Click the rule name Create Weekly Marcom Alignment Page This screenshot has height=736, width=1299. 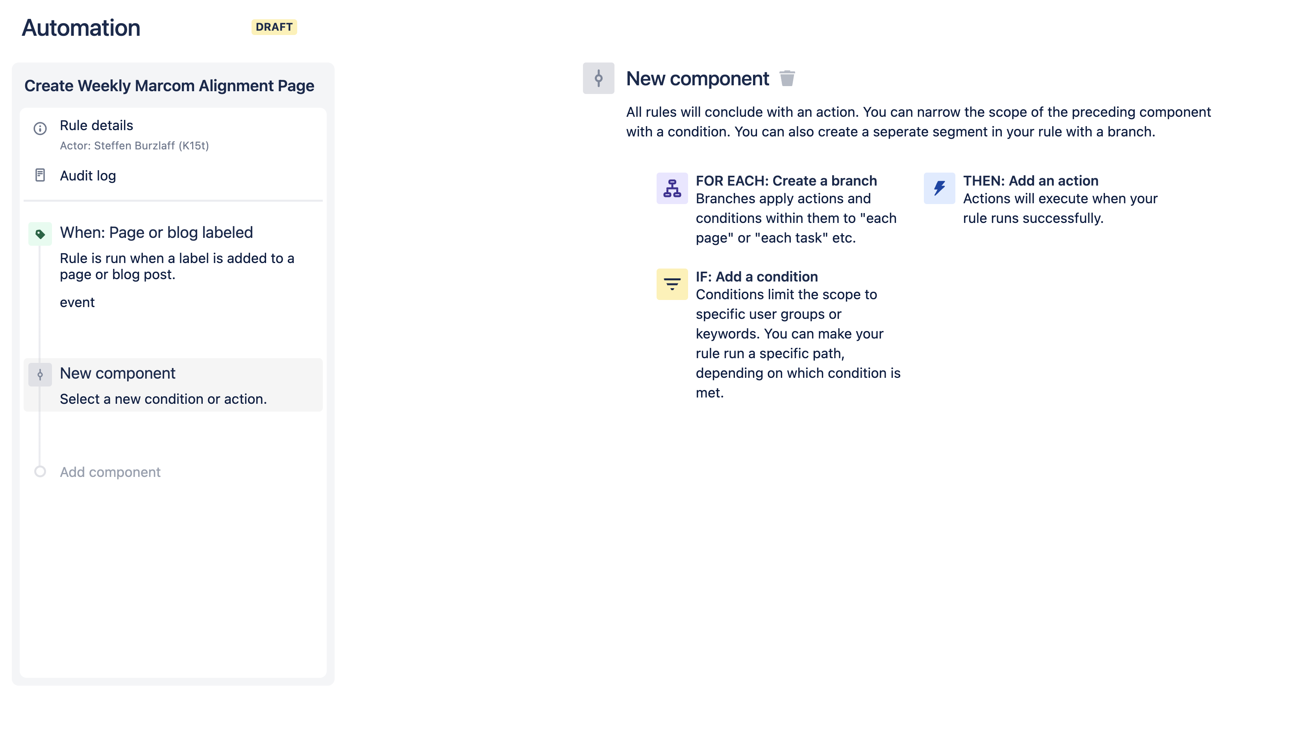pos(169,85)
